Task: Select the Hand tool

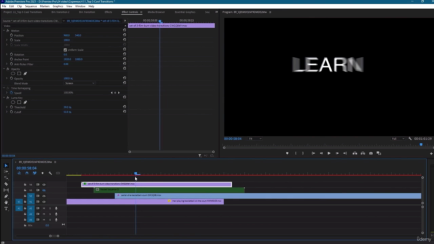Action: [6, 202]
